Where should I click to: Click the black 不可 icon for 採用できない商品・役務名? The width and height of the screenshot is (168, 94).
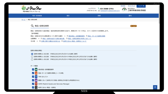point(36,87)
